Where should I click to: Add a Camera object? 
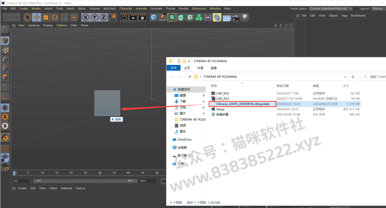[236, 17]
